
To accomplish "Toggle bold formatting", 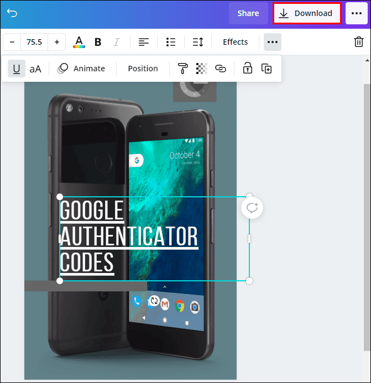I will pos(98,42).
